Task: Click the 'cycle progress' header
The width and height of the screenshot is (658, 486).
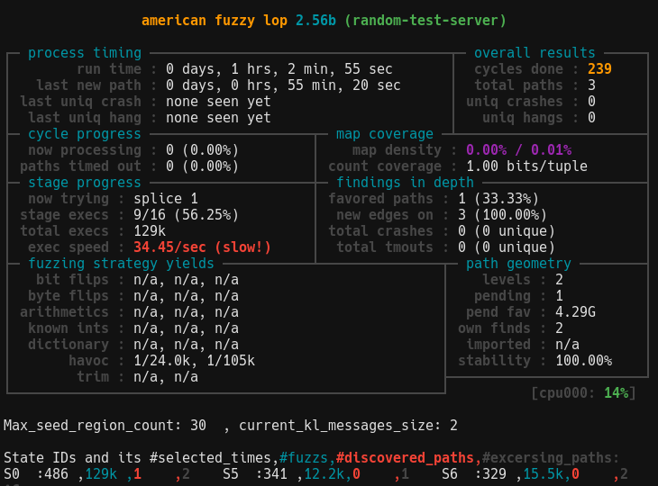Action: (85, 133)
